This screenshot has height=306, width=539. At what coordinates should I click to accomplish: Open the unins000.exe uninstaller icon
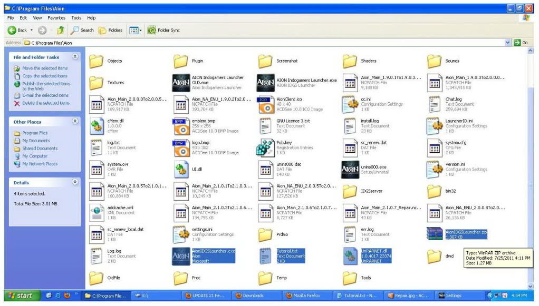pyautogui.click(x=350, y=170)
